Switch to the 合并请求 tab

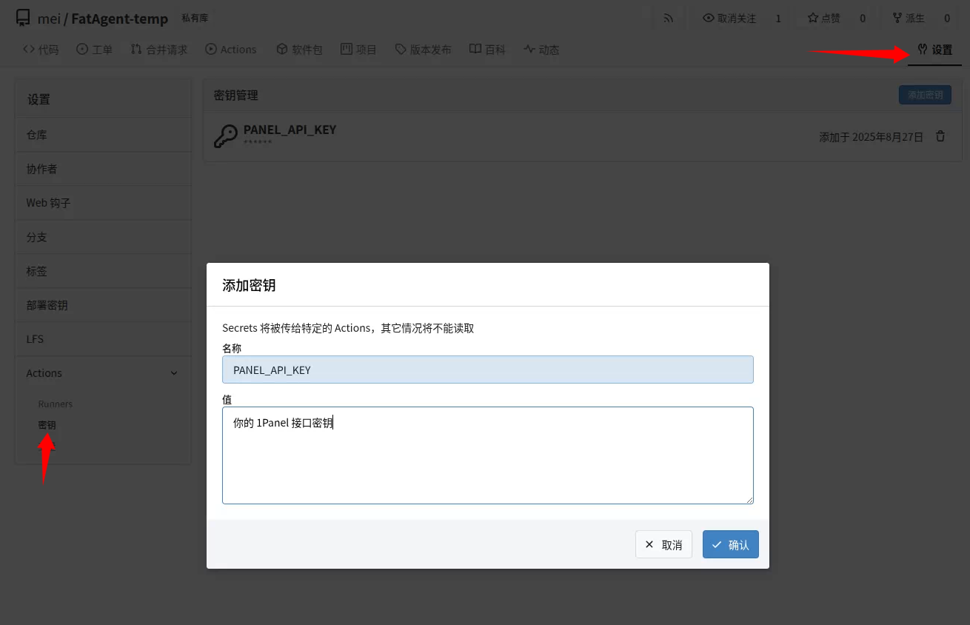159,50
